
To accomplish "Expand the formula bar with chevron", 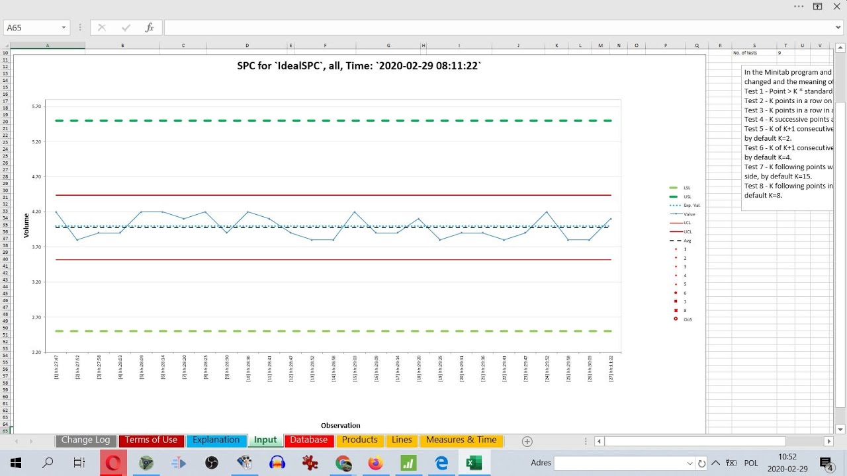I will coord(839,28).
